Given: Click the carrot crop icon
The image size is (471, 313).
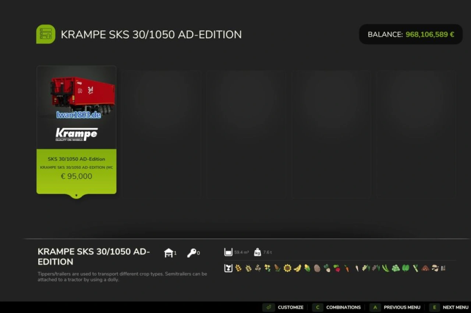Looking at the screenshot, I should pos(346,268).
